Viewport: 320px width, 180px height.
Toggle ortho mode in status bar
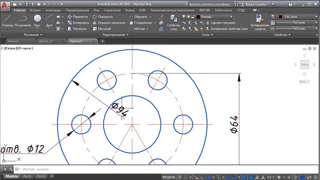click(x=202, y=177)
